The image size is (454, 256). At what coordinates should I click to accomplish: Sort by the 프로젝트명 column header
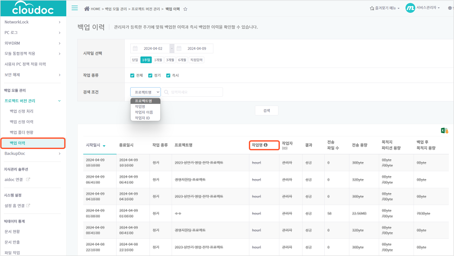click(x=183, y=145)
